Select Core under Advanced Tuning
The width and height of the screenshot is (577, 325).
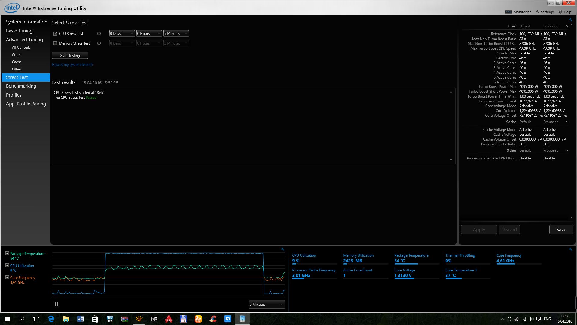16,55
